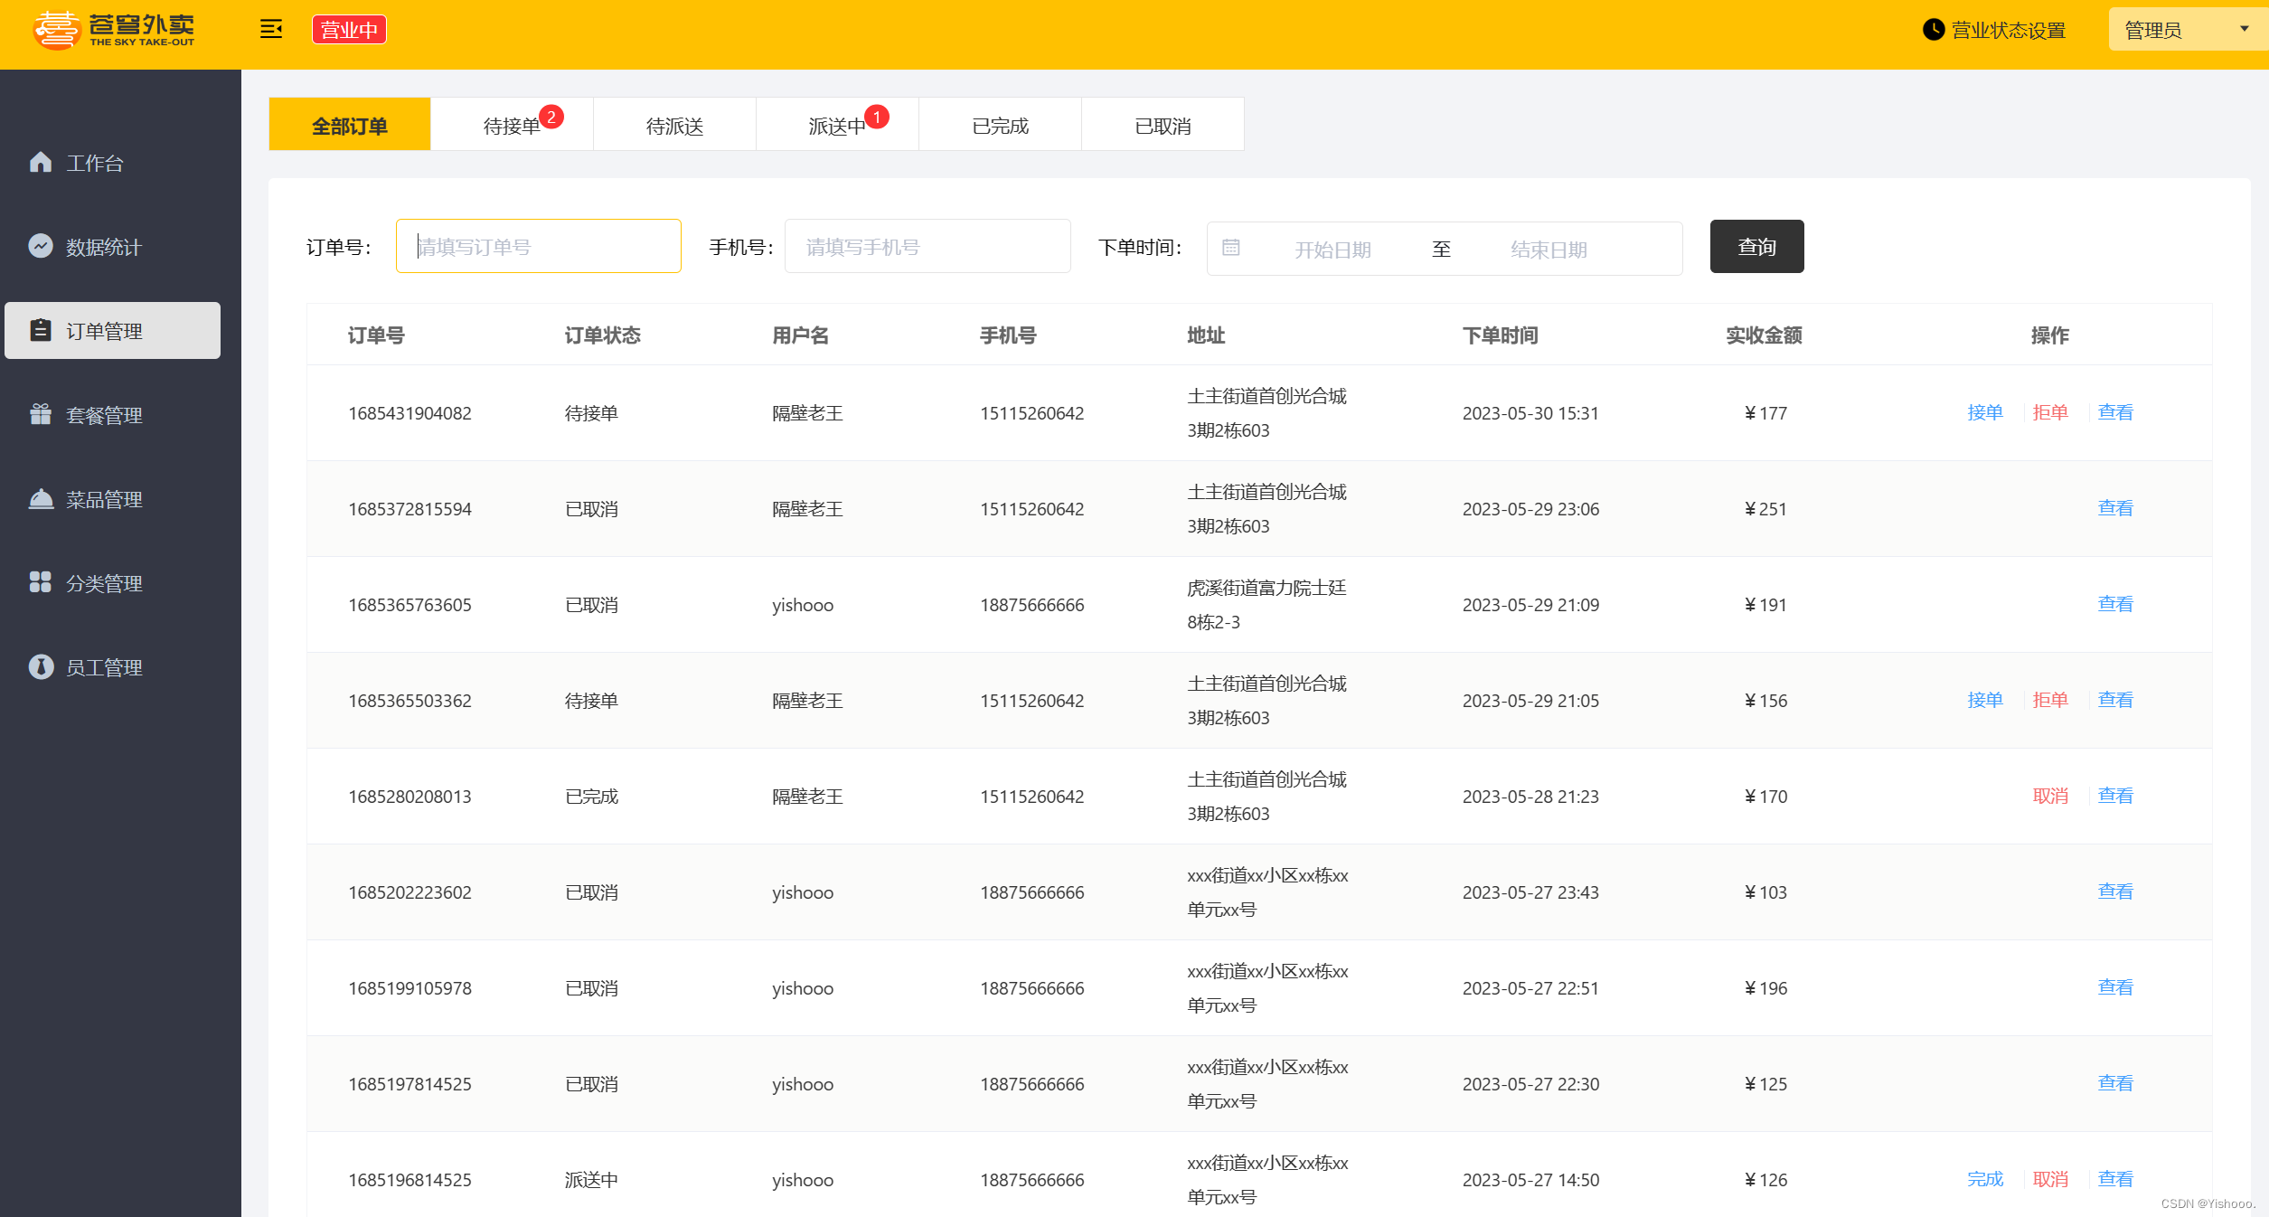Open 营业状态设置 clock icon
The height and width of the screenshot is (1217, 2269).
[x=1933, y=30]
